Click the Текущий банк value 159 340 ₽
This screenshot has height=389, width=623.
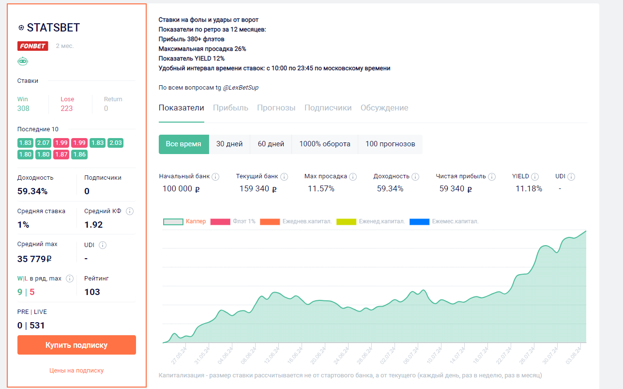(258, 189)
